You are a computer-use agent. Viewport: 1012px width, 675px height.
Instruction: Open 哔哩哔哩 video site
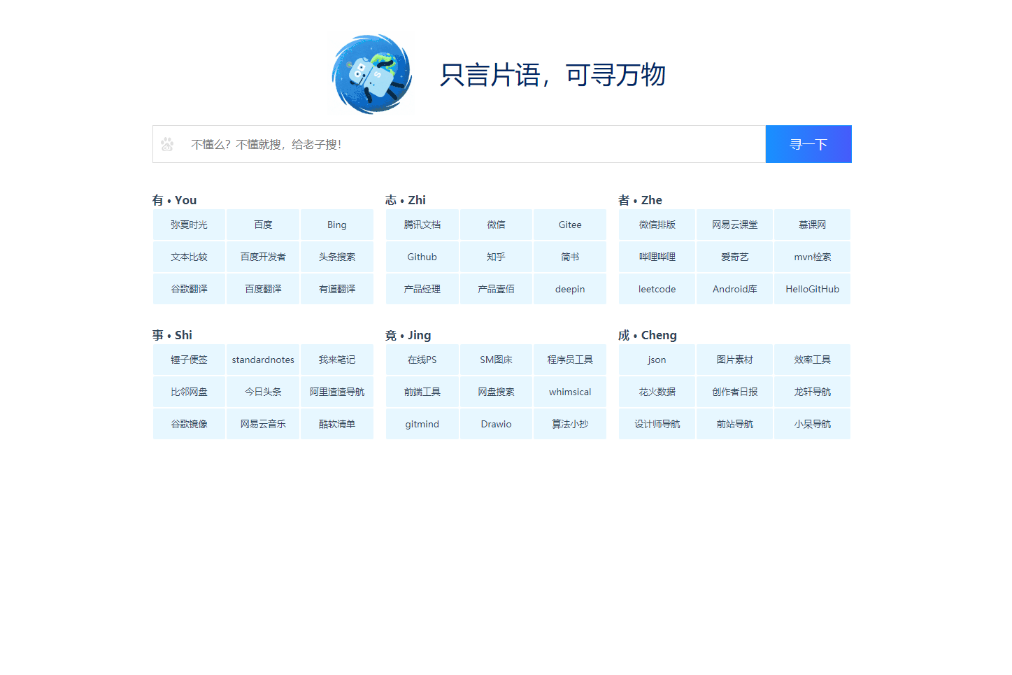(657, 257)
